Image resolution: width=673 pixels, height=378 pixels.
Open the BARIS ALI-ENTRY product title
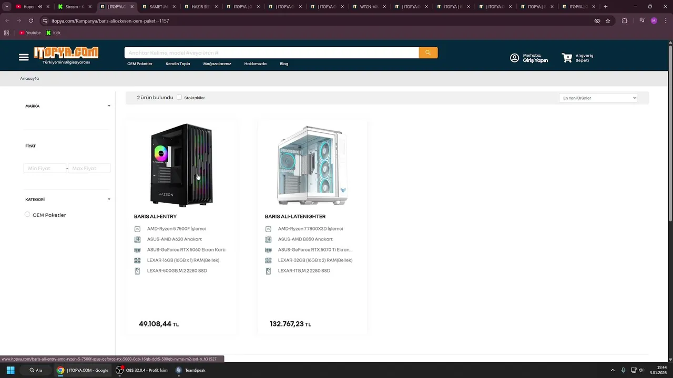[x=155, y=216]
